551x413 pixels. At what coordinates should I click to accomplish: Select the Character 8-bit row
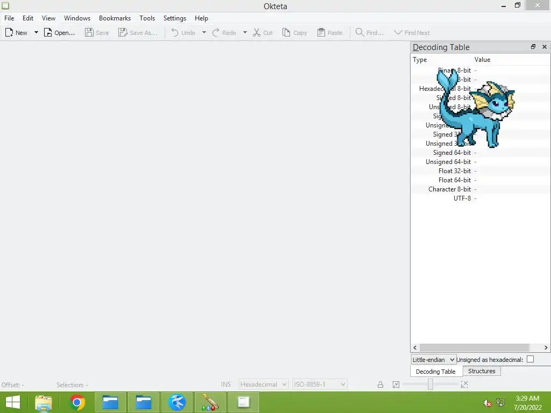coord(480,189)
